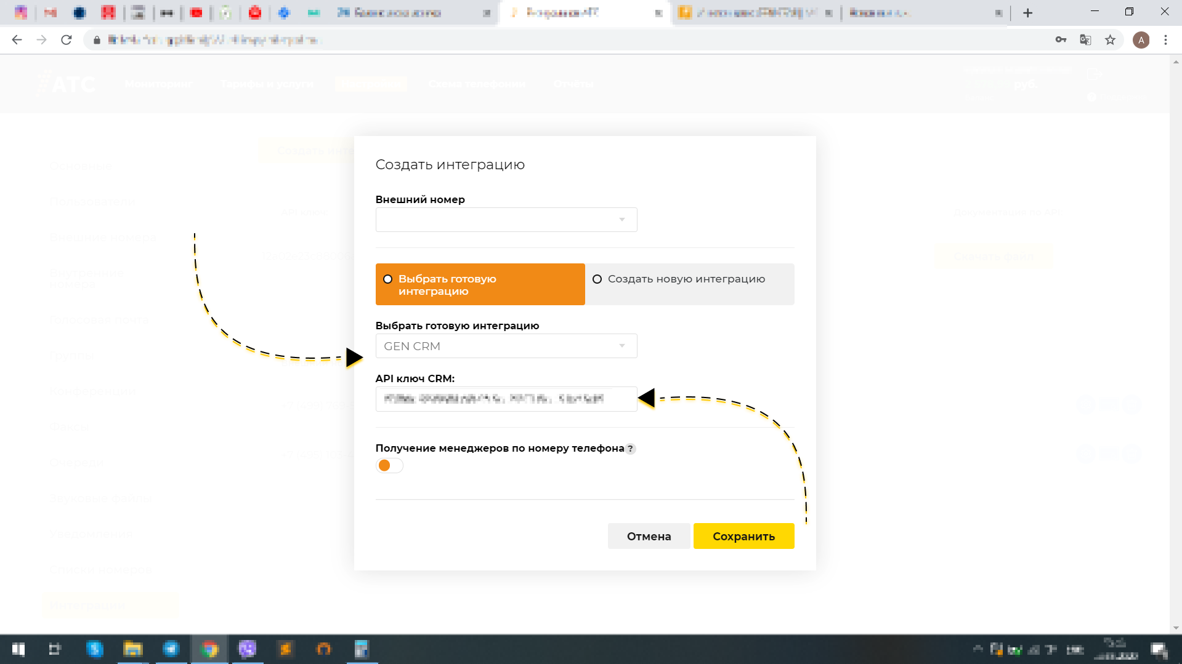Image resolution: width=1182 pixels, height=664 pixels.
Task: Click the «Сохранить» button
Action: (743, 535)
